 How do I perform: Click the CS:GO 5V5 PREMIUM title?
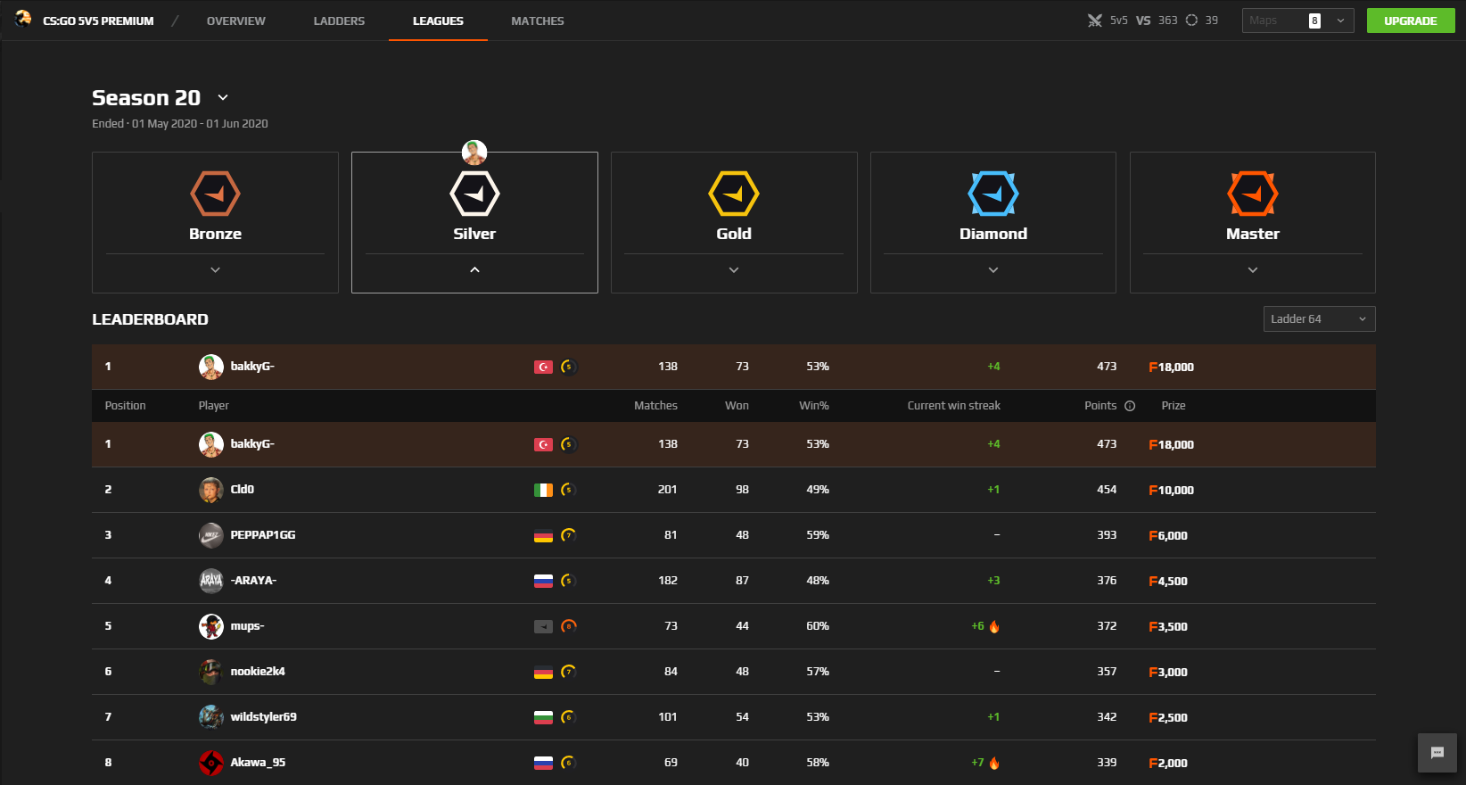coord(98,21)
